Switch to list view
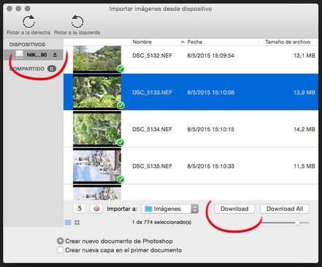 click(68, 222)
